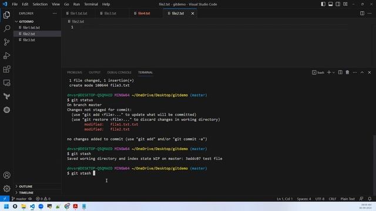376x211 pixels.
Task: Select file1.txt.txt in Explorer tree
Action: point(38,28)
